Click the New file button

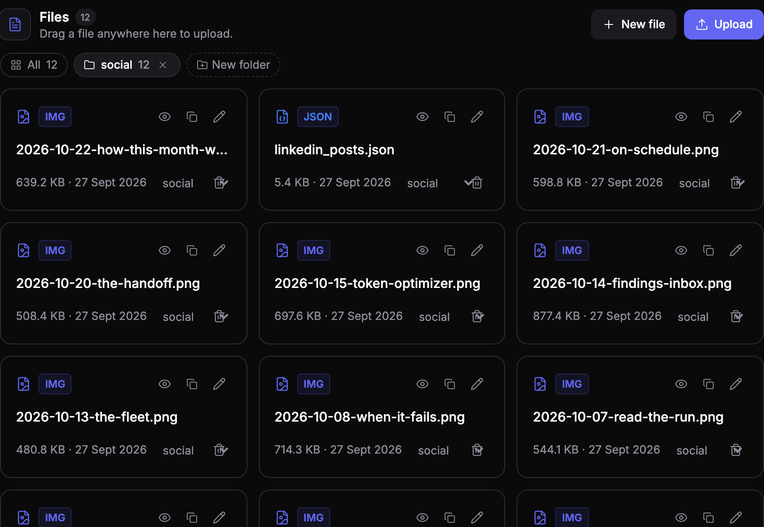tap(634, 24)
